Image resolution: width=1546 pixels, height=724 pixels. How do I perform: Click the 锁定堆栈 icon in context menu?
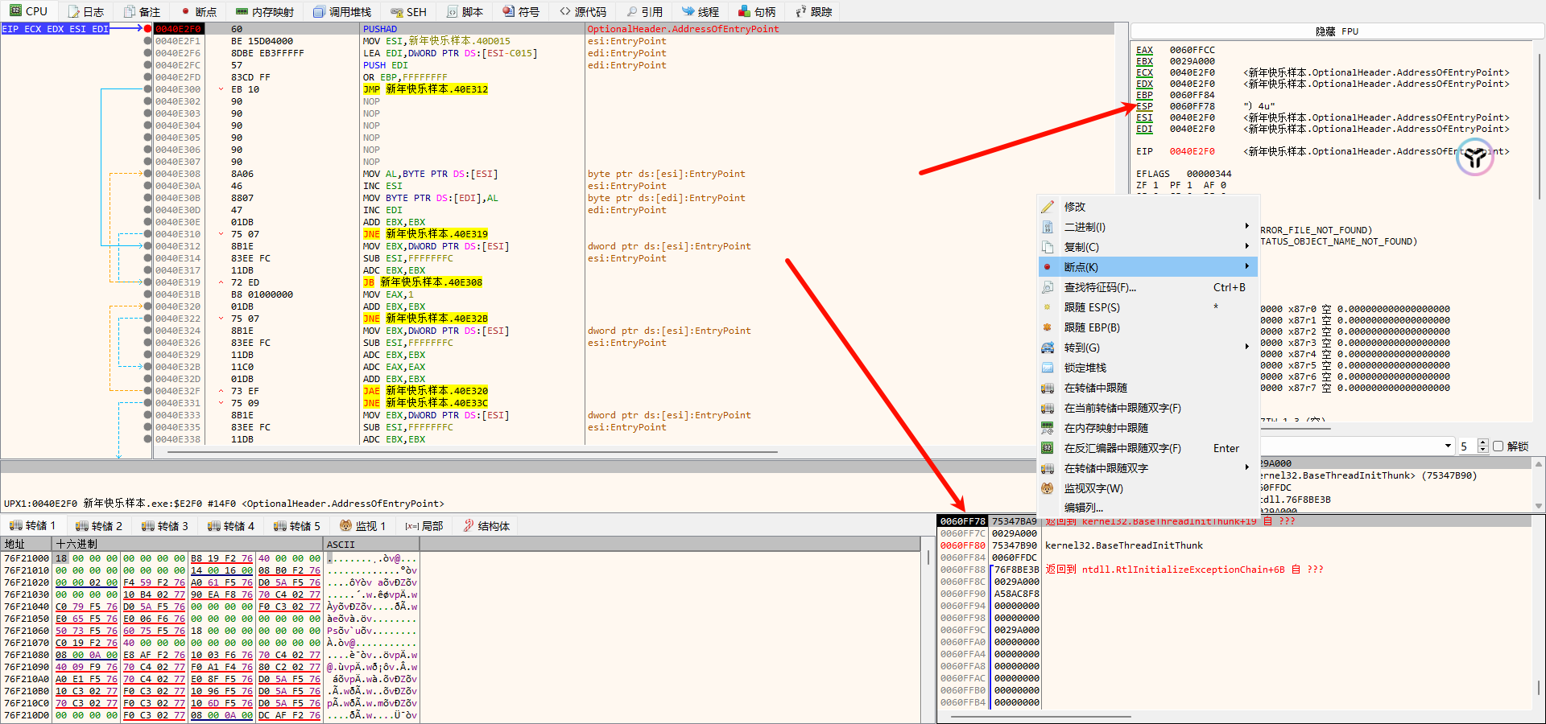click(1048, 368)
